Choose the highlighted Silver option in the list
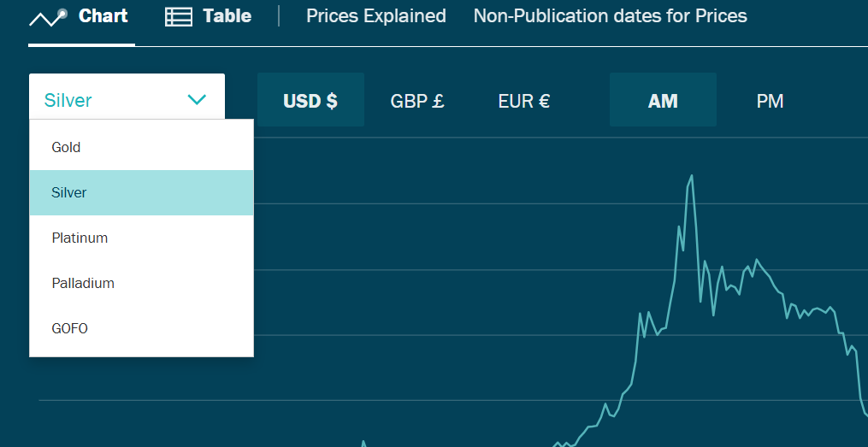 (69, 192)
